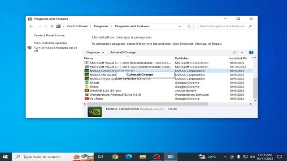Click the scroll down arrow of list

[x=255, y=100]
